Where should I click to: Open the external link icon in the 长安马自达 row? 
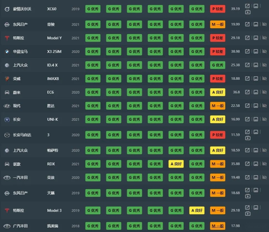click(x=247, y=132)
